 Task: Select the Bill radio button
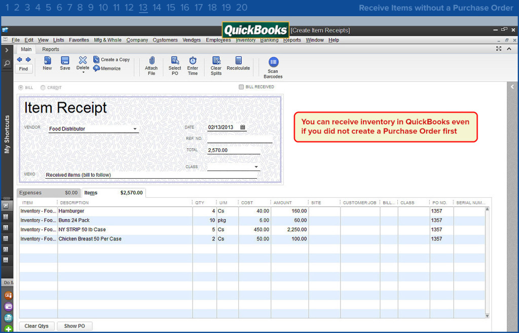pyautogui.click(x=21, y=88)
